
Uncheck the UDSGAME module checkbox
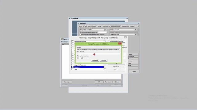pos(72,67)
